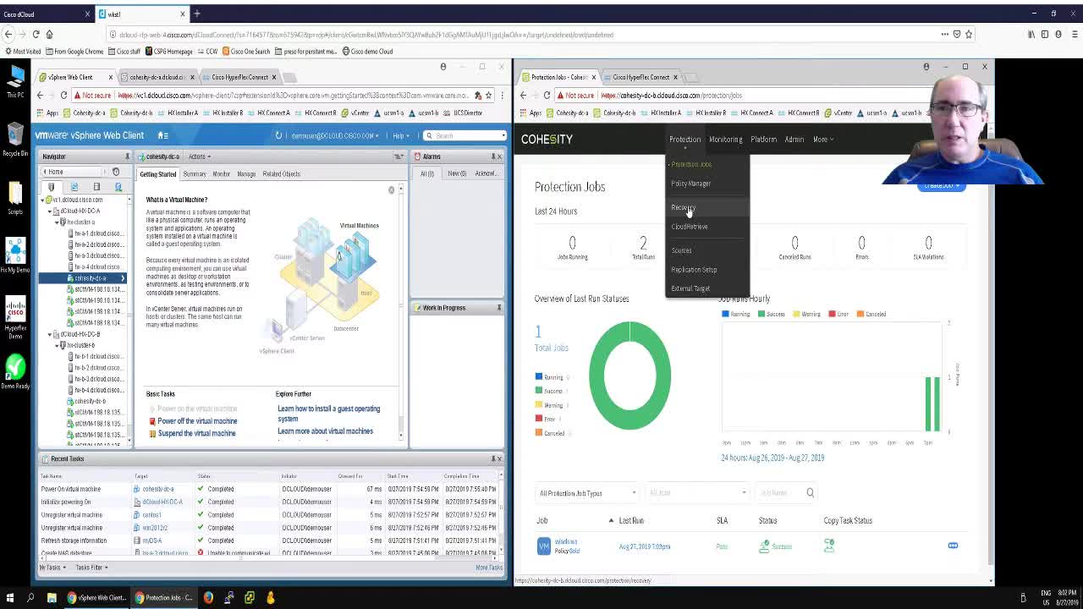Click Learn how to install guest OS link

point(329,414)
